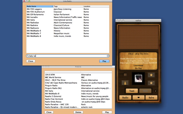Click the heart button in radioz
The width and height of the screenshot is (183, 114).
pos(138,97)
